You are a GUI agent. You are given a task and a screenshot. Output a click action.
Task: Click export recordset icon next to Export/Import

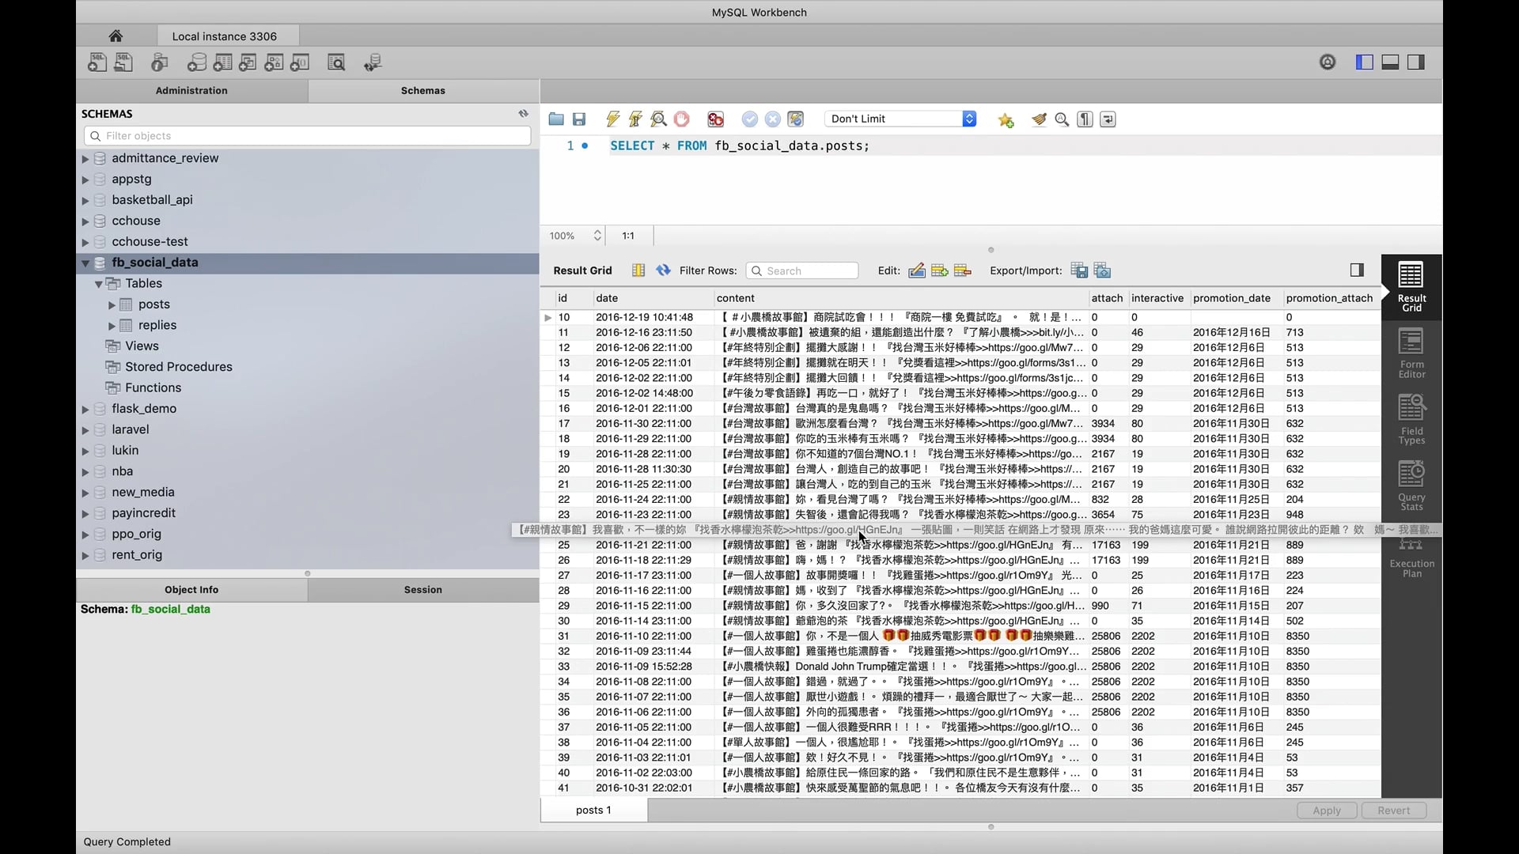click(1079, 270)
